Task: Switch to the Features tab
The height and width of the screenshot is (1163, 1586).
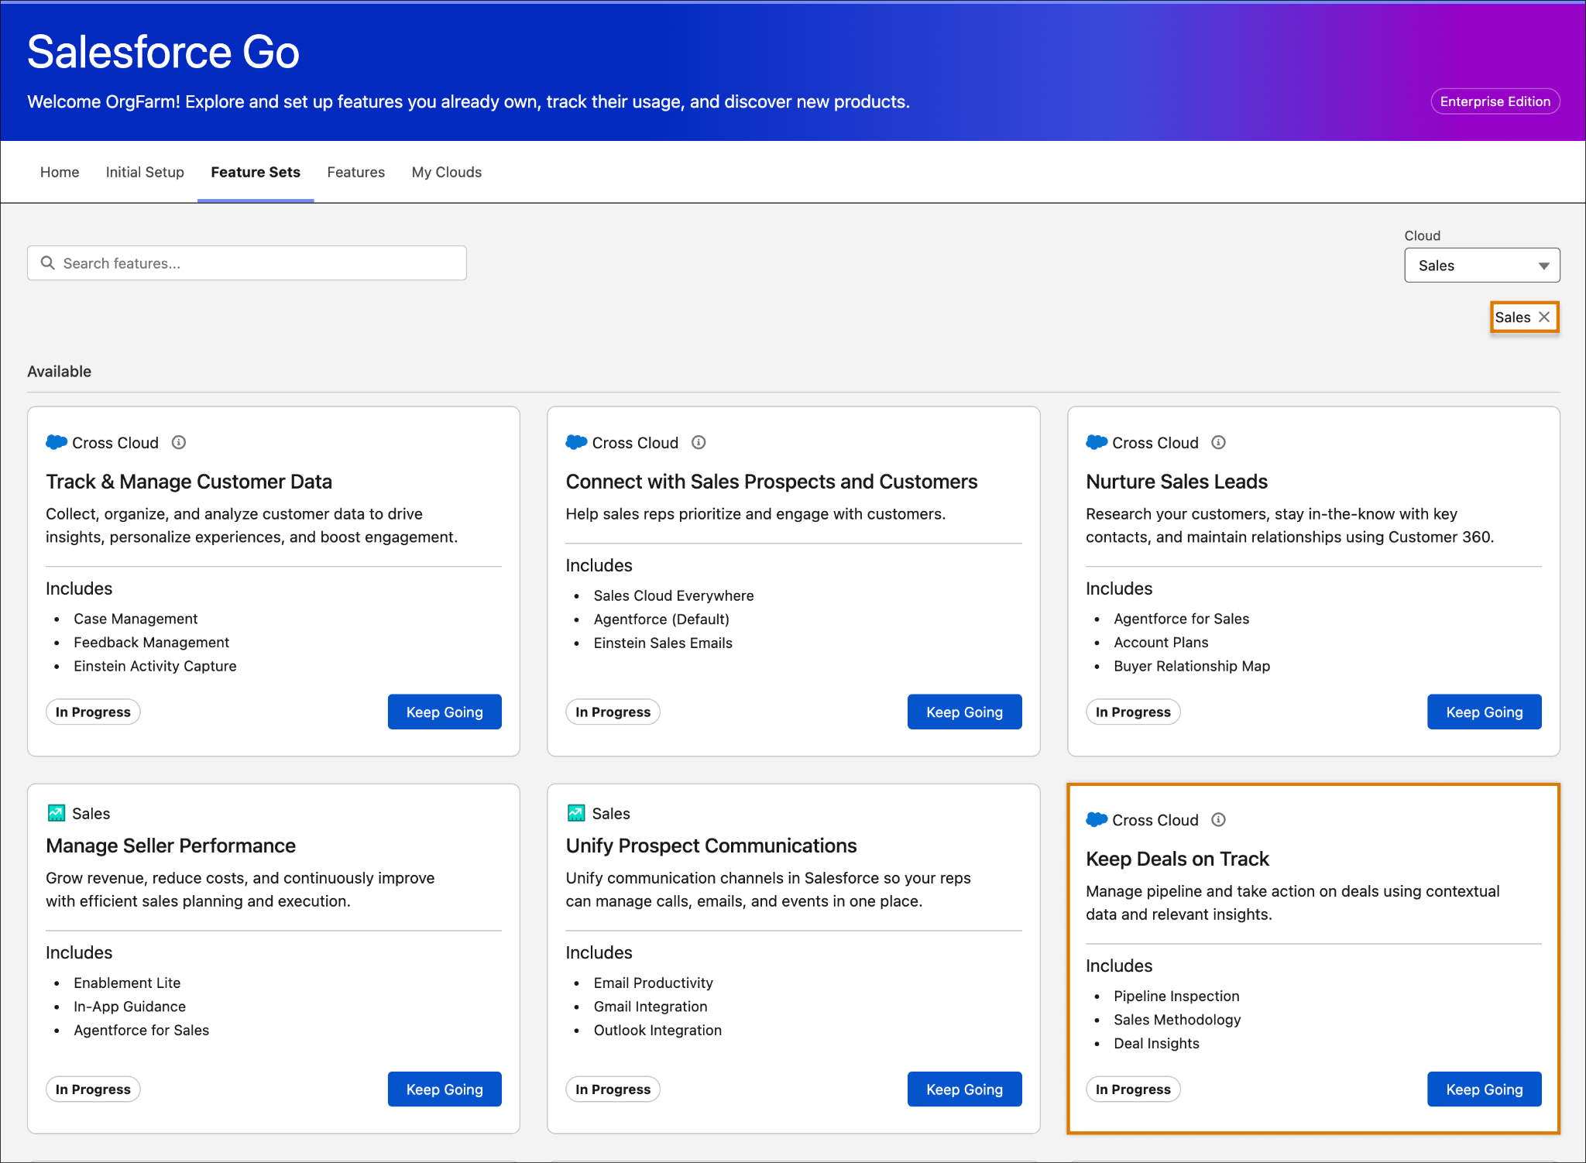Action: (356, 172)
